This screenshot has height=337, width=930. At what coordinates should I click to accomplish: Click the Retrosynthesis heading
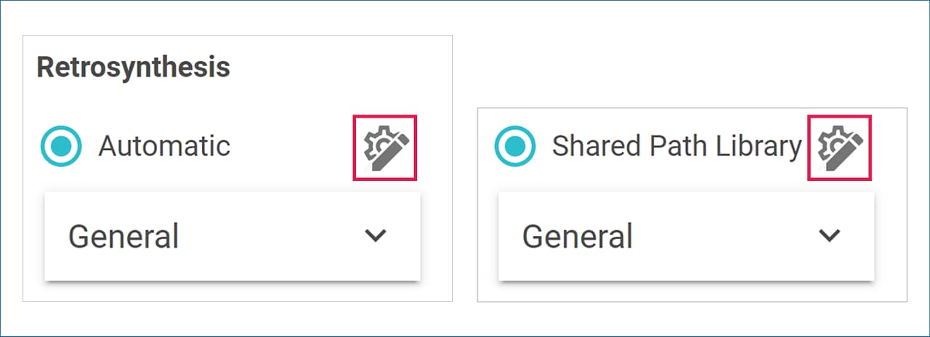tap(133, 68)
